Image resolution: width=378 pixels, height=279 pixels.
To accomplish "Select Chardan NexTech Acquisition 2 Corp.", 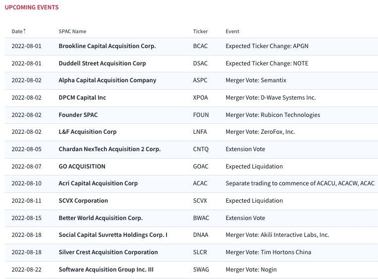I will (x=109, y=149).
